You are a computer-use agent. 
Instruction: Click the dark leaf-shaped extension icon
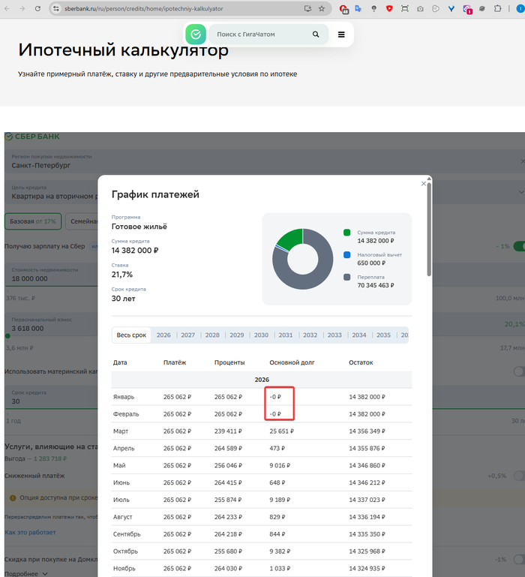(x=482, y=8)
